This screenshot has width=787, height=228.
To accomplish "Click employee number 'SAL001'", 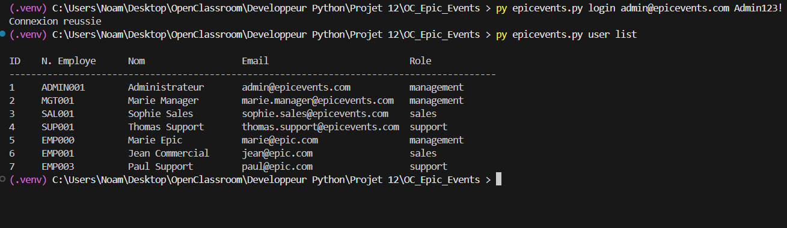I will click(x=58, y=114).
